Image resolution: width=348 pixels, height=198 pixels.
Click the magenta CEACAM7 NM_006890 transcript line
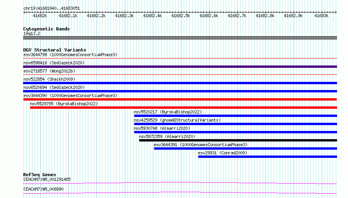[x=180, y=193]
